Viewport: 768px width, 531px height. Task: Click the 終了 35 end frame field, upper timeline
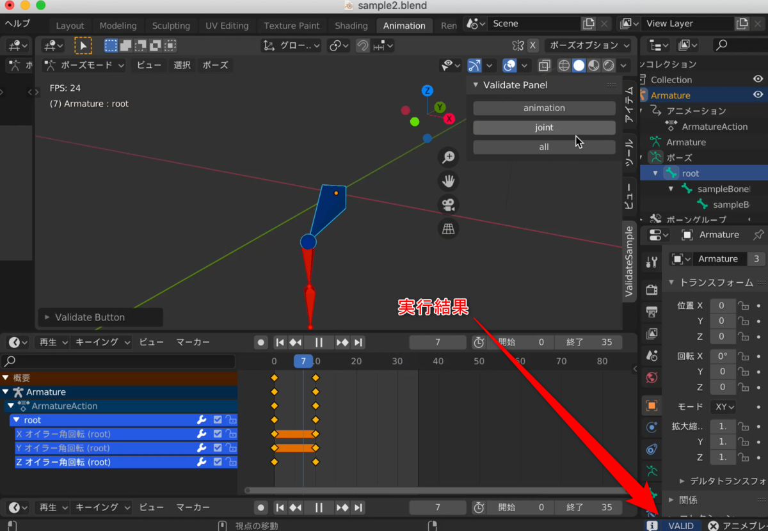click(588, 342)
